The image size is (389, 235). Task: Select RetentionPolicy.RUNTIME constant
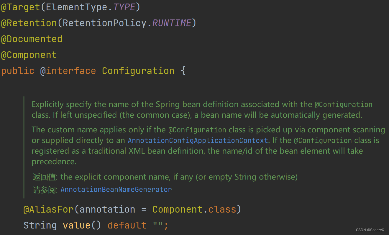[x=171, y=23]
